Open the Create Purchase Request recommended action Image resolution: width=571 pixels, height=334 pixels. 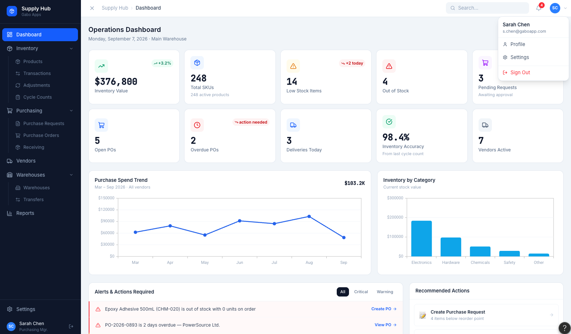(x=486, y=315)
